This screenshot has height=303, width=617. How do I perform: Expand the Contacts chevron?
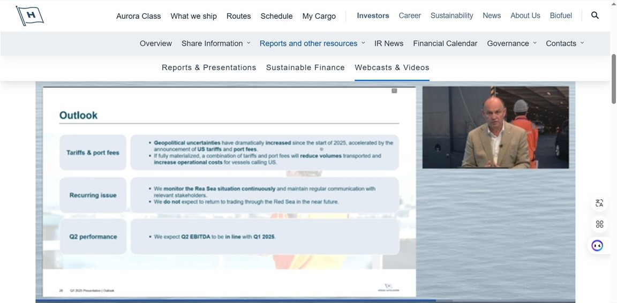(582, 43)
